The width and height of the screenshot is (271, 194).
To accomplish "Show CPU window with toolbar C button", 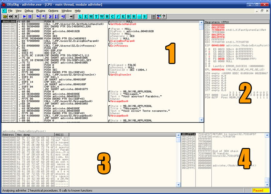I will 112,17.
